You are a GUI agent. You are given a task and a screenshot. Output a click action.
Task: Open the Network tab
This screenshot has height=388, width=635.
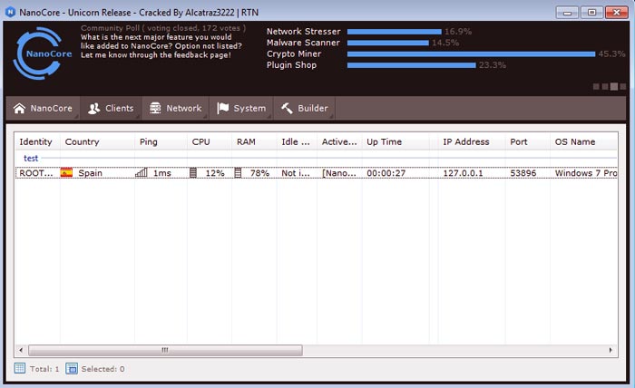tap(175, 108)
